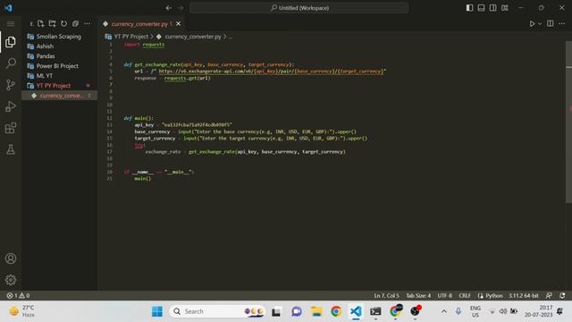Image resolution: width=572 pixels, height=322 pixels.
Task: Open the Manage gear settings icon
Action: coord(11,280)
